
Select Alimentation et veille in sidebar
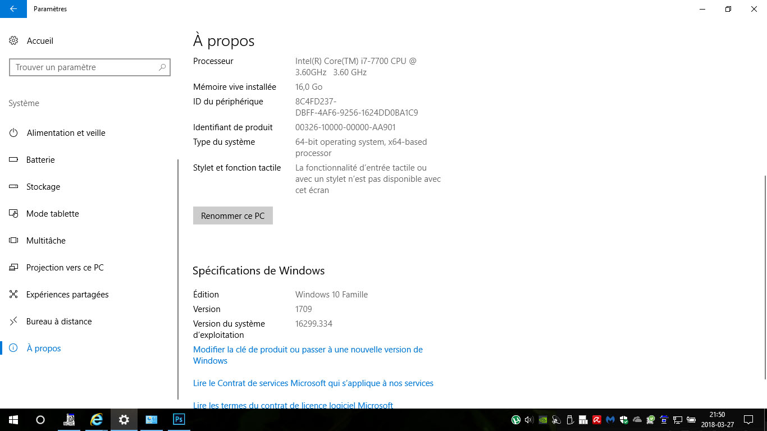tap(66, 133)
